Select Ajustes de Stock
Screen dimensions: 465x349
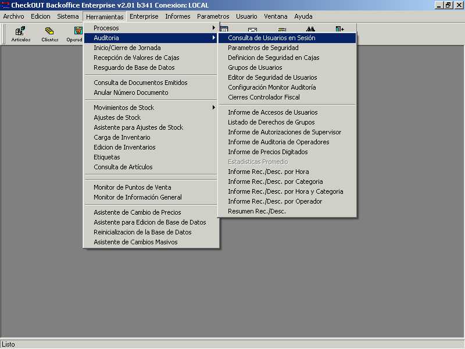click(151, 117)
